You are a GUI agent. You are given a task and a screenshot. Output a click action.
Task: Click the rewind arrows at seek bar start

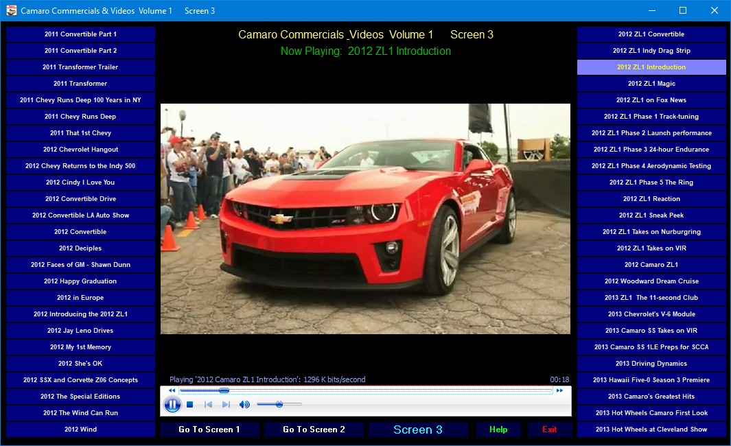[x=172, y=390]
